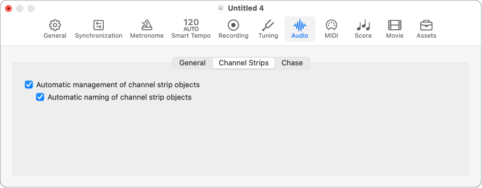Open Assets briefcase settings

(x=426, y=25)
